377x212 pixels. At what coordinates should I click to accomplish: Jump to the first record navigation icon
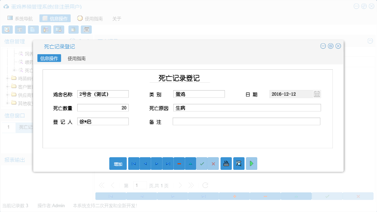click(134, 164)
